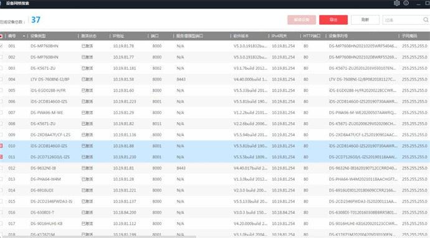Click port 8443 in row 004
This screenshot has width=430, height=238.
tap(181, 79)
